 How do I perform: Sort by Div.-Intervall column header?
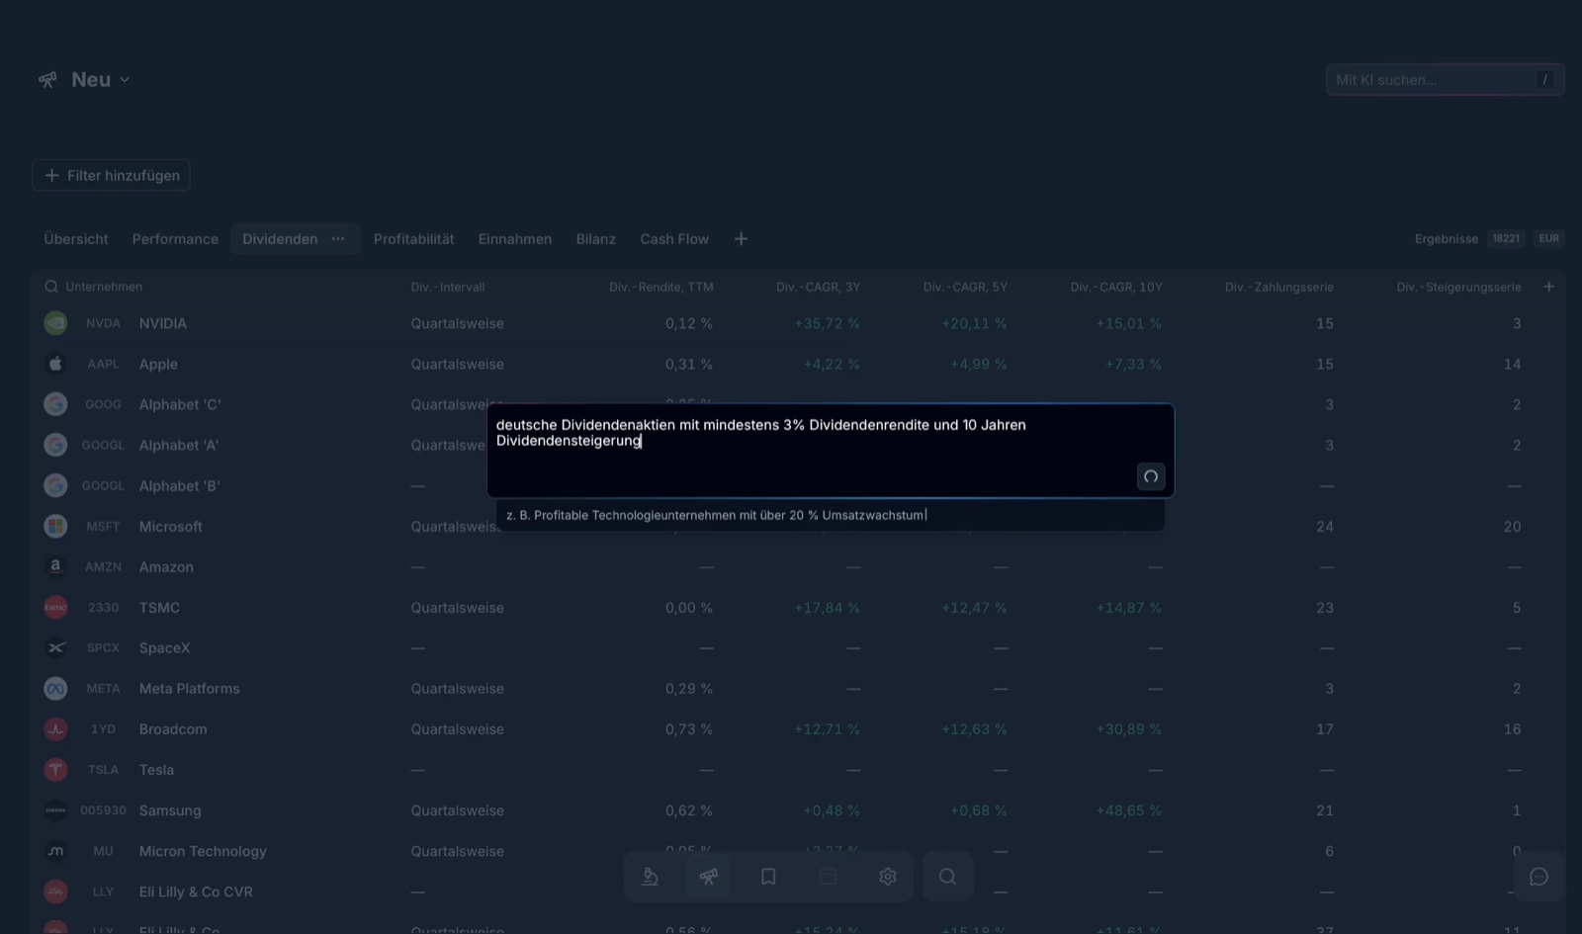[x=448, y=287]
